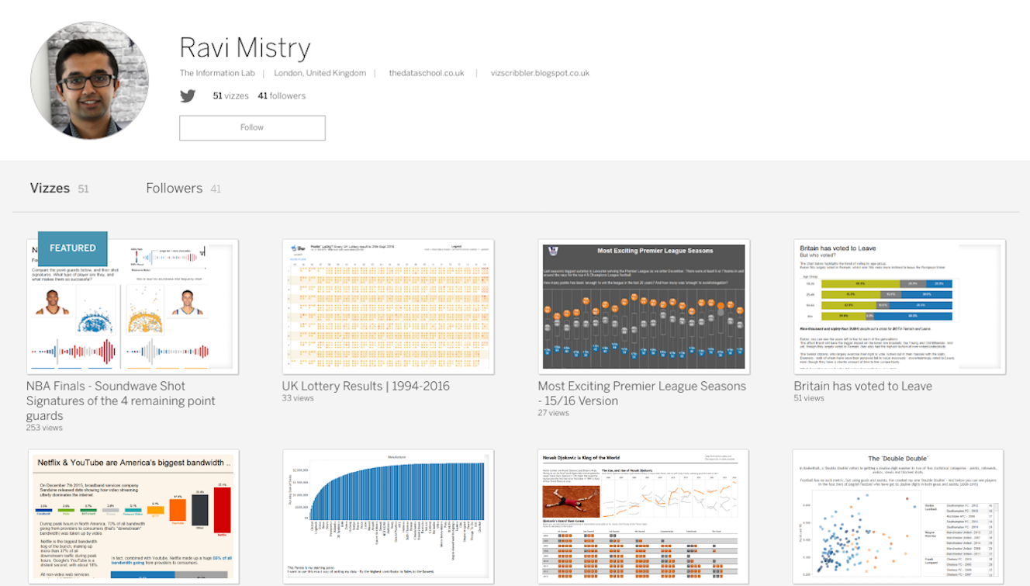Open the Novak Djokovic viz thumbnail

click(644, 516)
